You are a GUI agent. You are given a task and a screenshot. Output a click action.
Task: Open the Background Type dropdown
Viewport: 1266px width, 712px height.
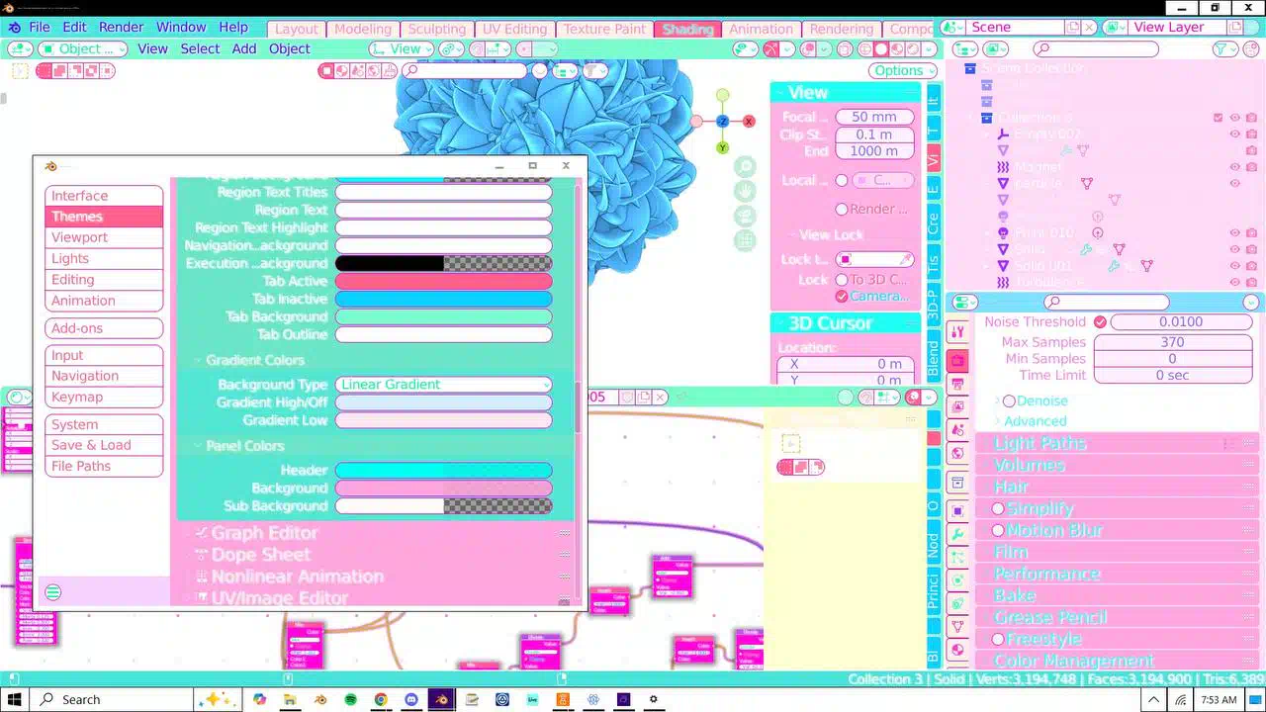tap(443, 385)
